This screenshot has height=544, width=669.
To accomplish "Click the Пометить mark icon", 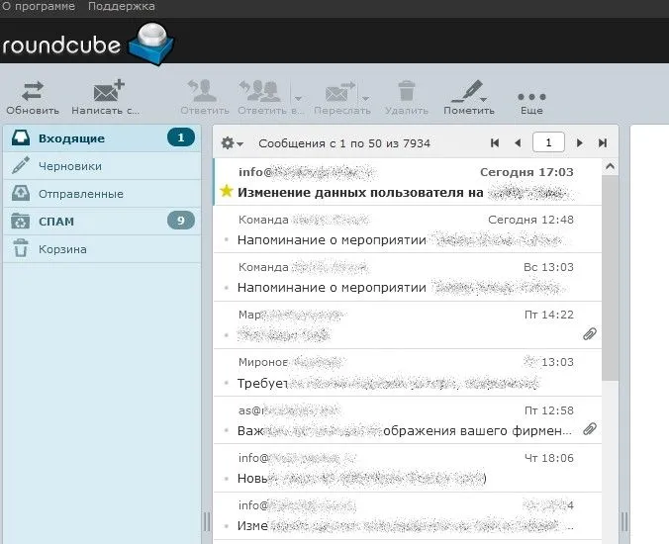I will click(x=461, y=93).
